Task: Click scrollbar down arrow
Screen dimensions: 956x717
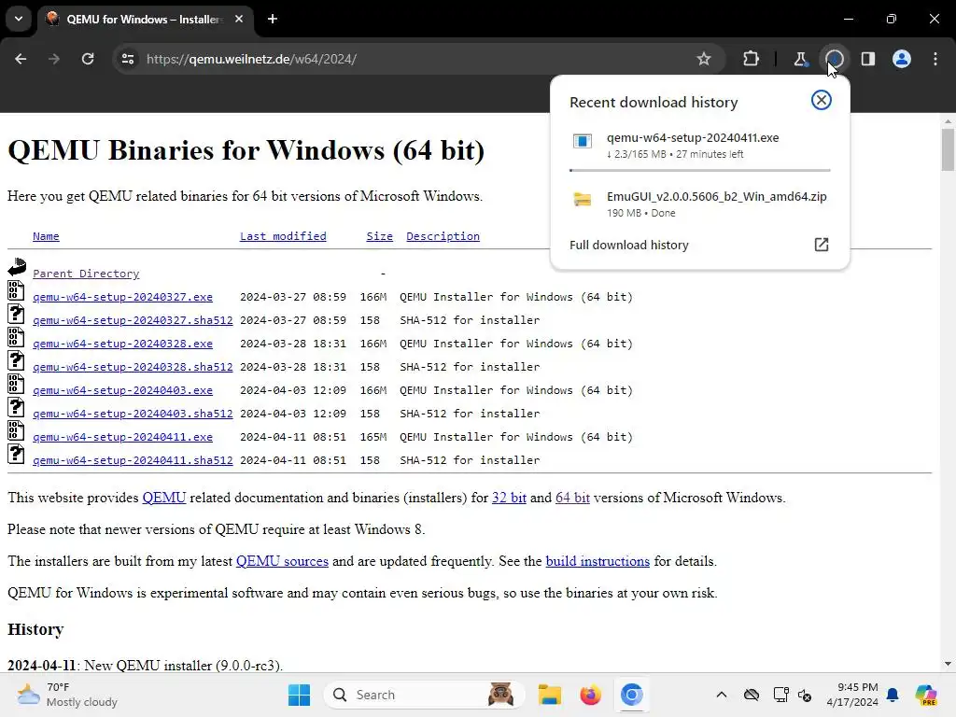Action: tap(948, 664)
